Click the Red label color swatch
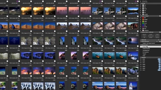This screenshot has height=90, width=161. (x=143, y=18)
